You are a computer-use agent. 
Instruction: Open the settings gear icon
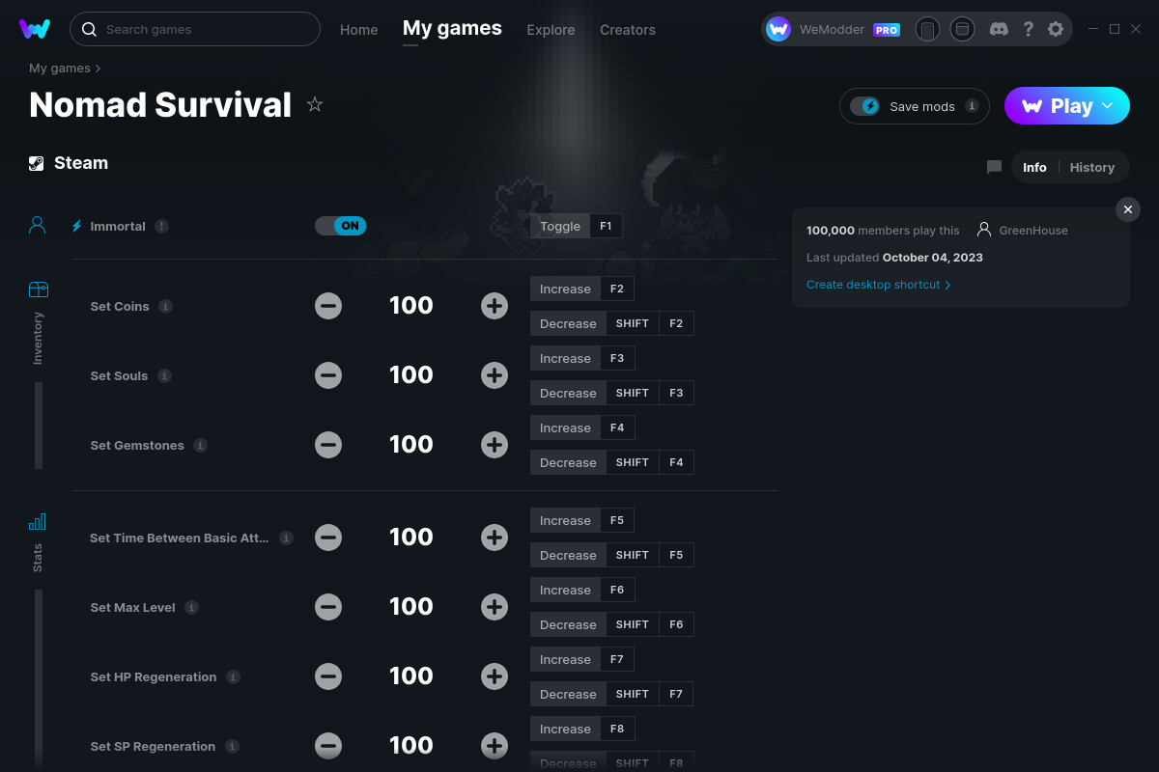pos(1056,29)
